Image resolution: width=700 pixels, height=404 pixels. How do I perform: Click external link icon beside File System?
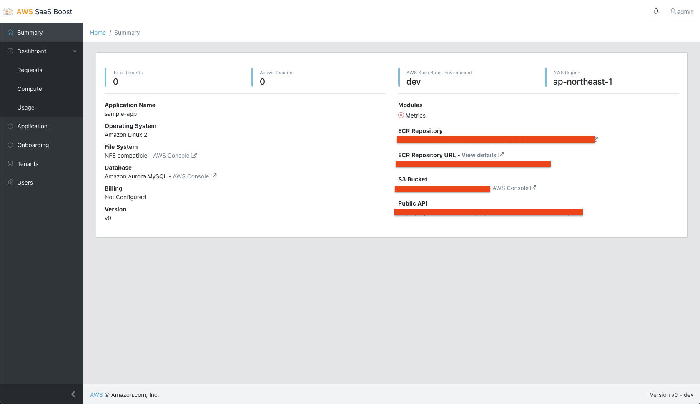click(194, 155)
